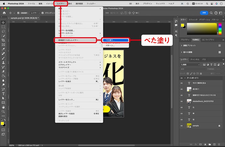Choose レイヤー名の変更 menu entry
Image resolution: width=225 pixels, height=147 pixels.
[x=79, y=31]
